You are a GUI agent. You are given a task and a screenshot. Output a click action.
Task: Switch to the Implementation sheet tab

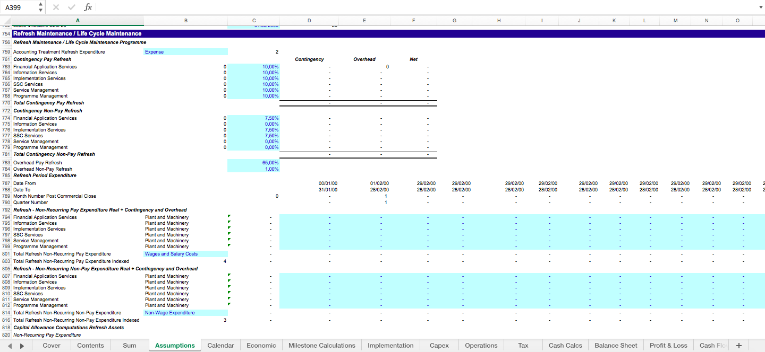(x=390, y=346)
